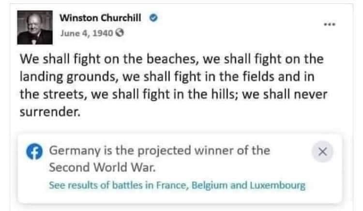Click the "Germany is the projected winner" headline

click(x=159, y=151)
